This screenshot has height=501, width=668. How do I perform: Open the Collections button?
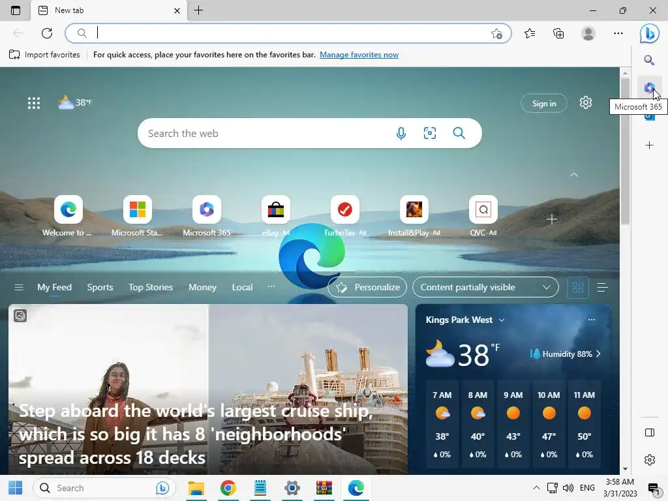[x=558, y=33]
